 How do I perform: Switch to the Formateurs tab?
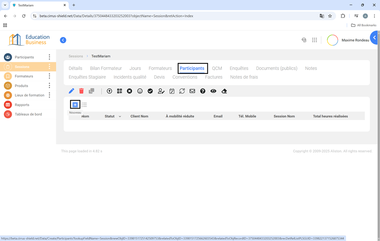coord(160,68)
